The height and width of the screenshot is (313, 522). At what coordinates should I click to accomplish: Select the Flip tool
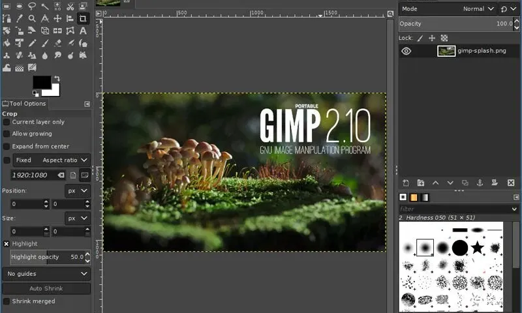(57, 31)
